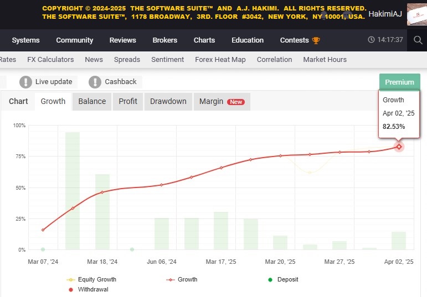
Task: Toggle Equity Growth series in legend
Action: (x=91, y=279)
